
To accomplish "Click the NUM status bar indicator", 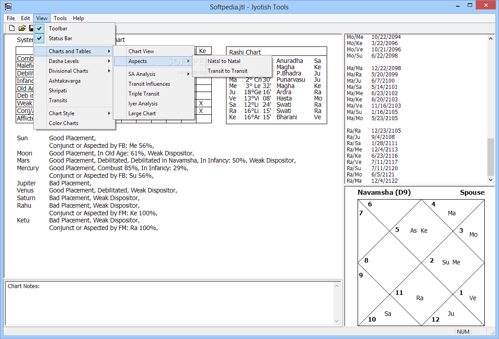I will pos(463,332).
